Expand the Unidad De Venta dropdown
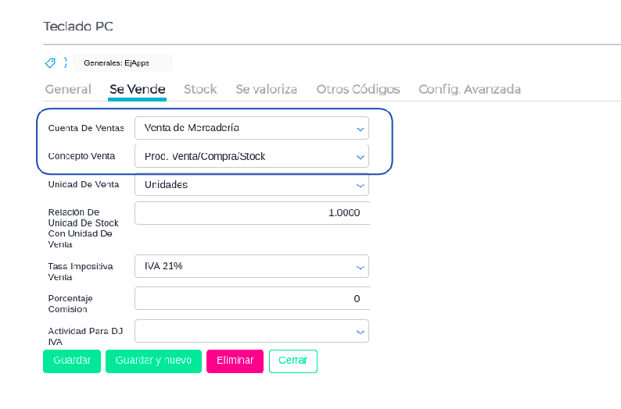 (x=251, y=185)
